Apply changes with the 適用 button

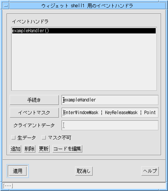click(x=18, y=171)
